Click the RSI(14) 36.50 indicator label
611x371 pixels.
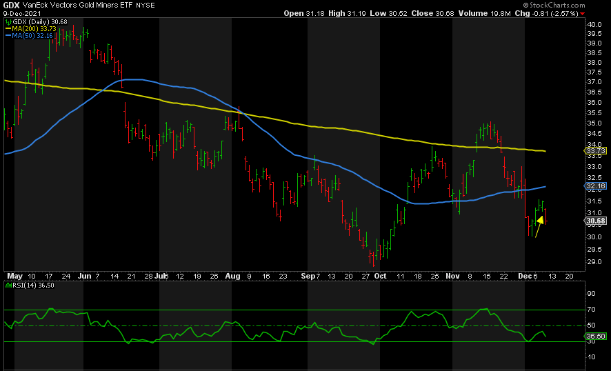pos(33,285)
